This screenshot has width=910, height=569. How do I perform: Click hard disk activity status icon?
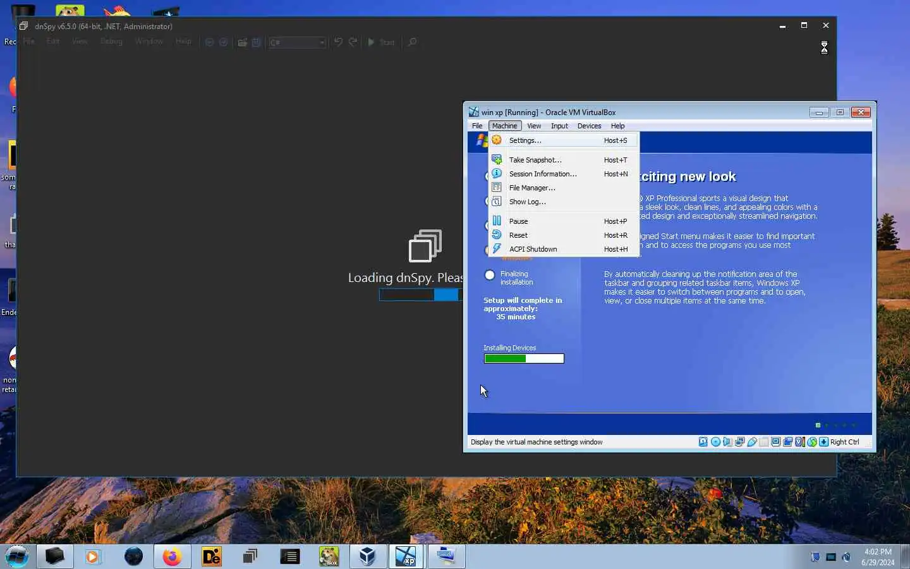(703, 442)
